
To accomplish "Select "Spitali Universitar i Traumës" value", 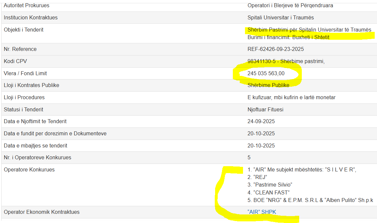I will tap(281, 18).
